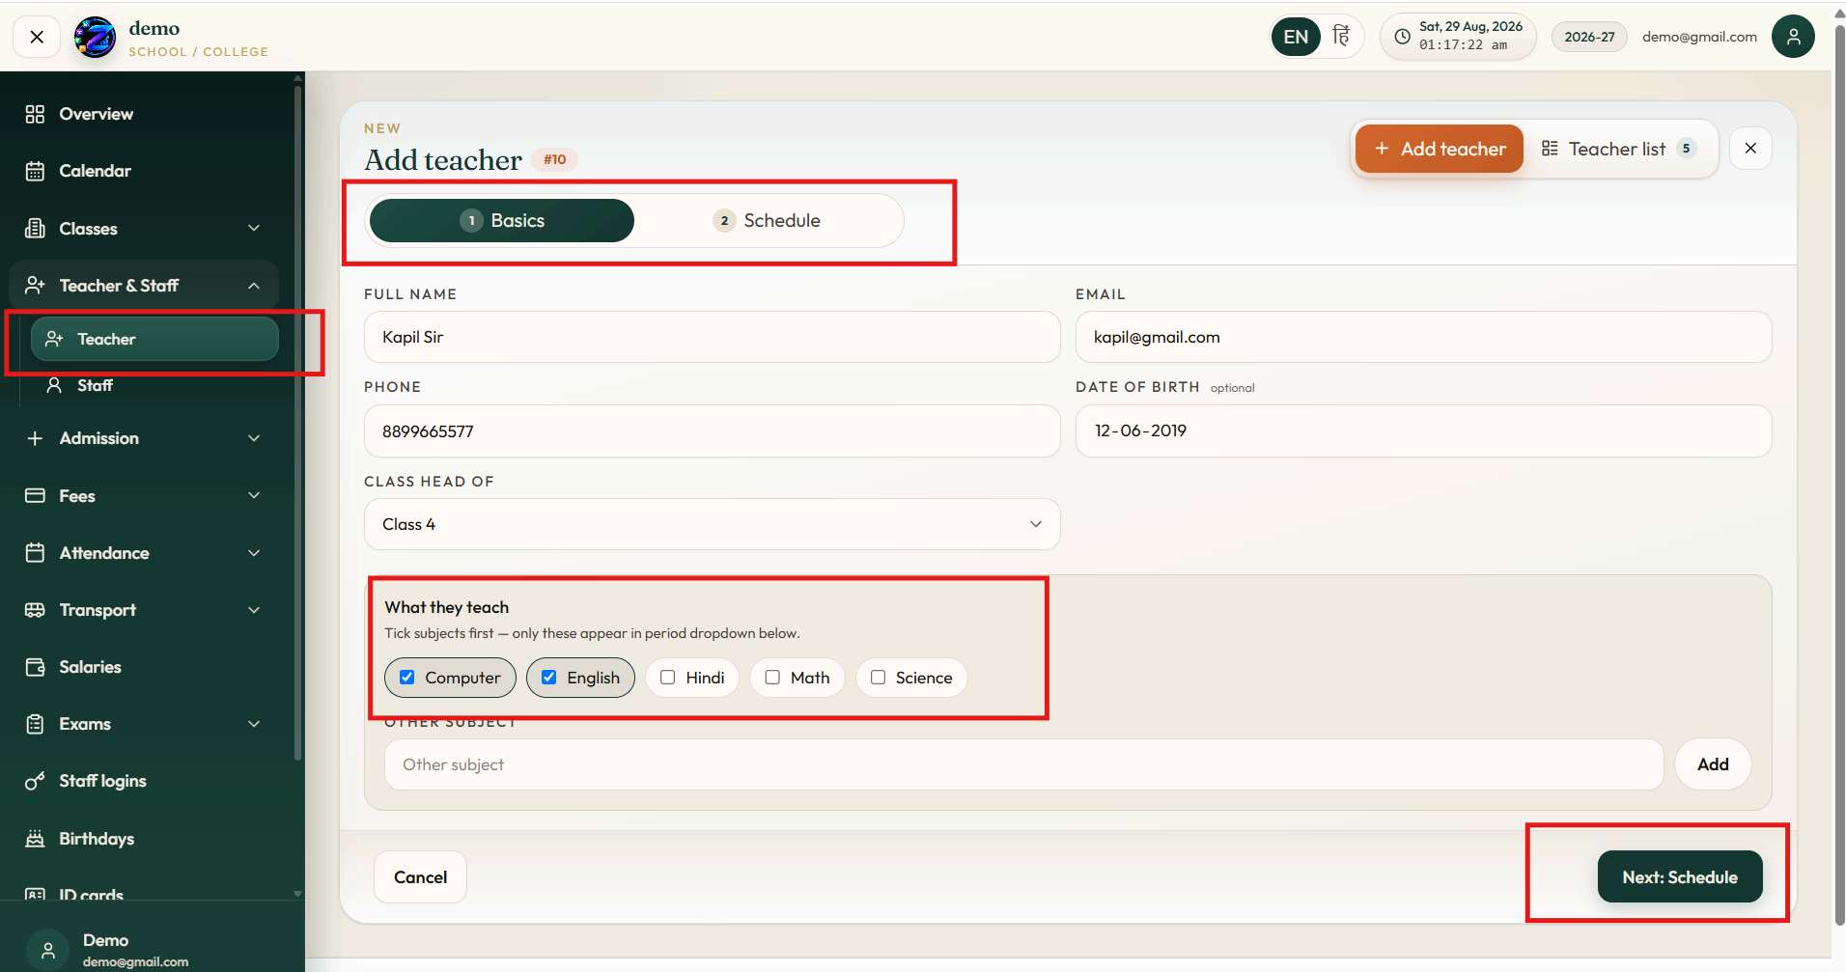The width and height of the screenshot is (1846, 972).
Task: Click the Cancel button
Action: point(420,877)
